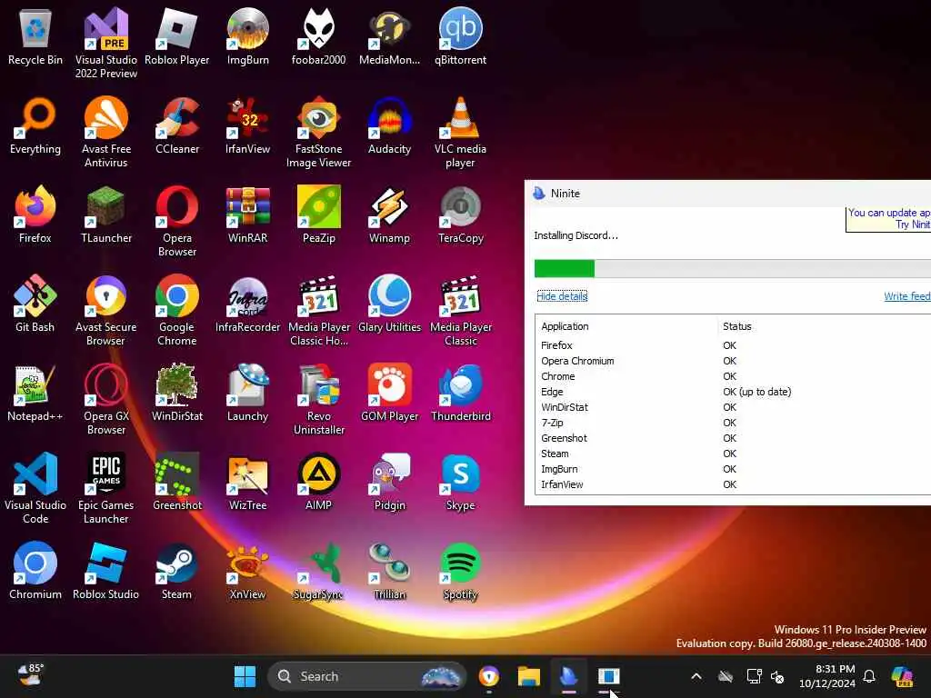This screenshot has height=698, width=931.
Task: Click the taskbar clock showing 8:31 PM
Action: tap(827, 676)
